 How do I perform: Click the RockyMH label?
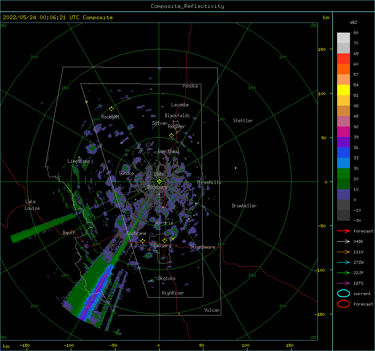coord(110,117)
